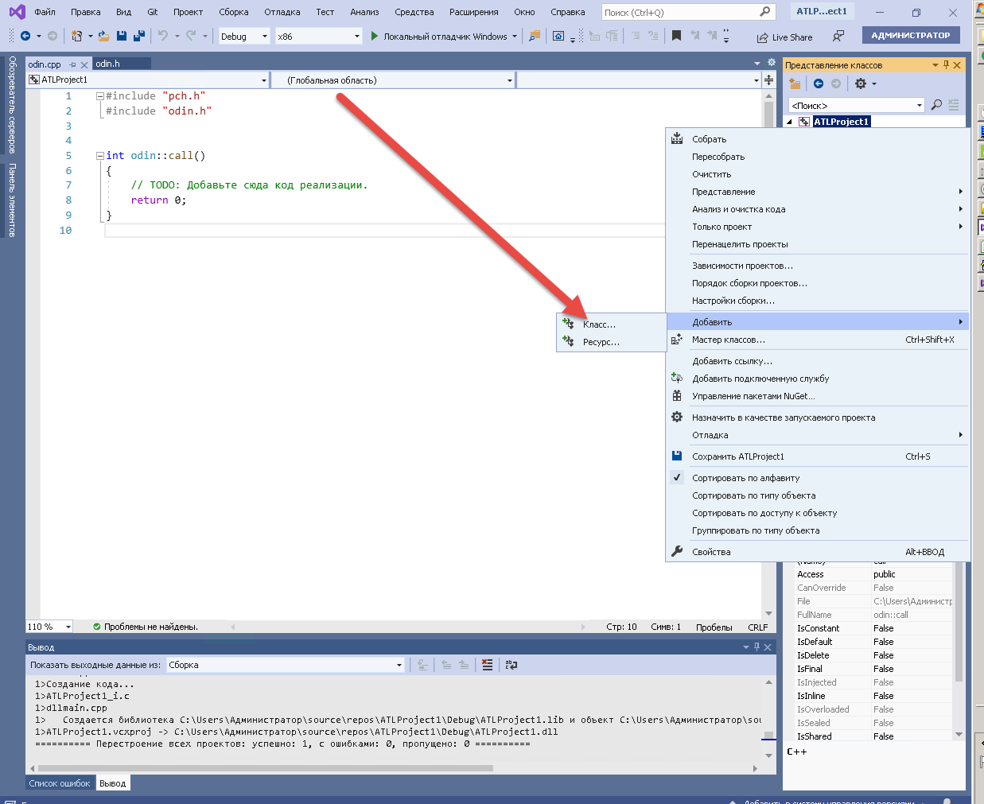Pin the odin.cpp tab

pos(72,64)
